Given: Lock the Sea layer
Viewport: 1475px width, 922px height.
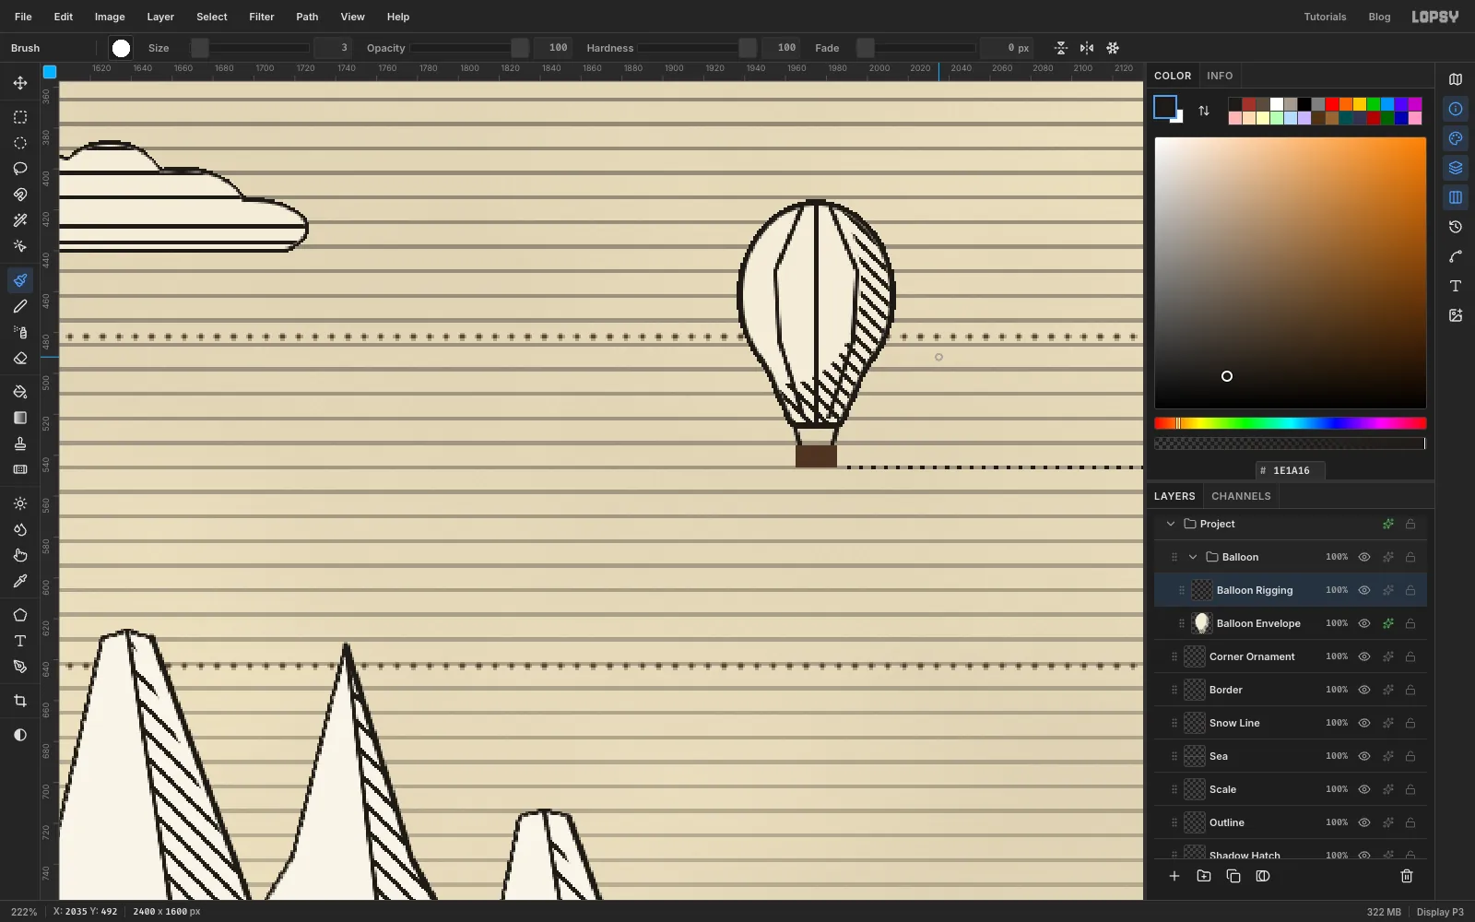Looking at the screenshot, I should (x=1410, y=756).
